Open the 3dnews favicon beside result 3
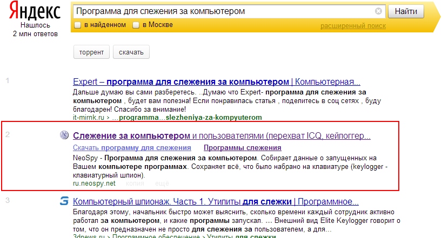Viewport: 442px width, 238px height. tap(64, 201)
